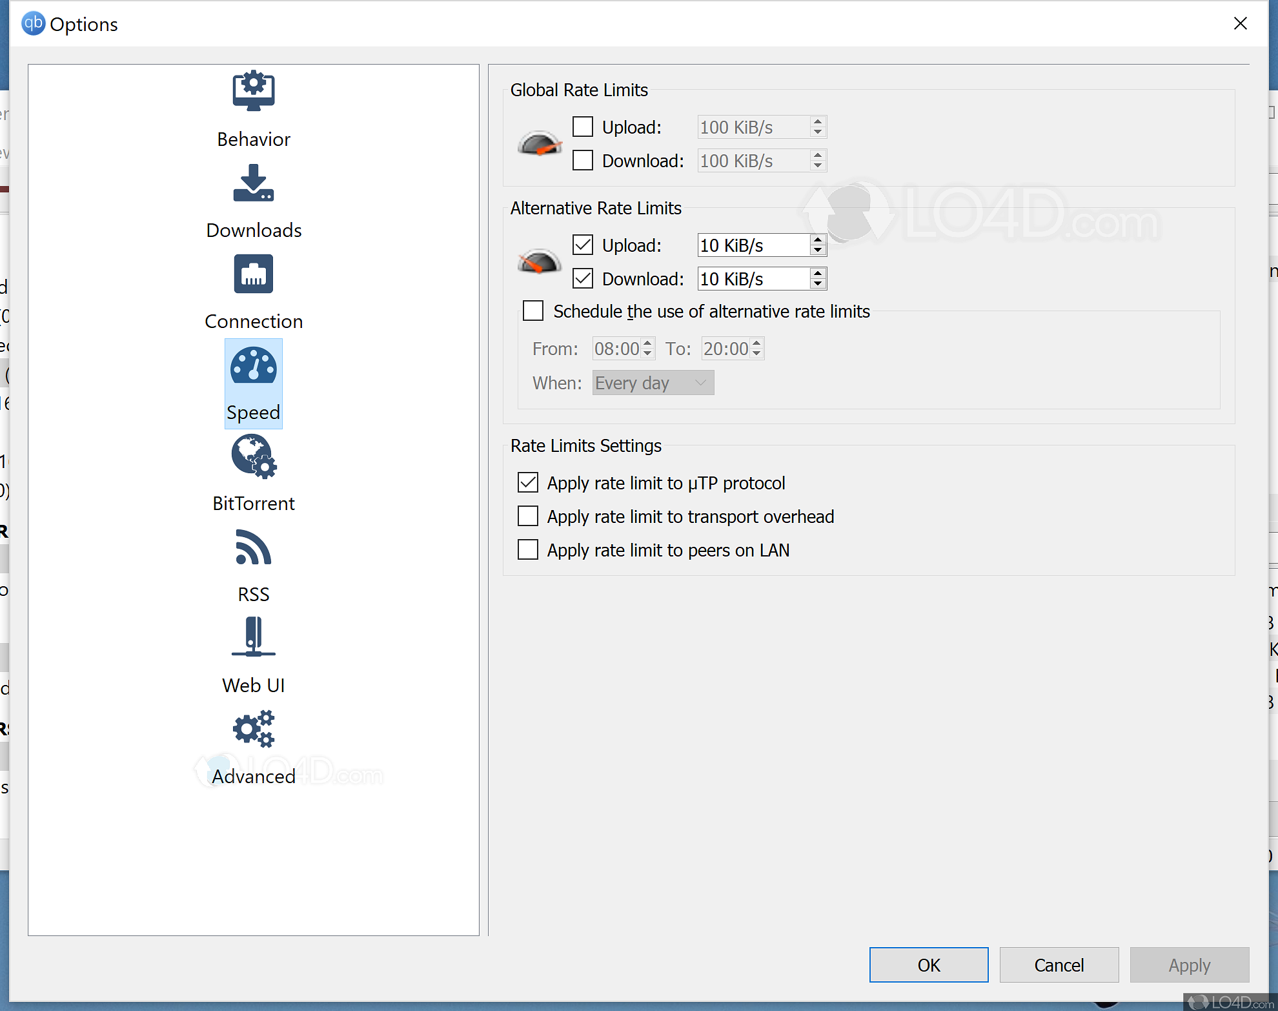The height and width of the screenshot is (1011, 1278).
Task: Click inside the alternative Download limit field
Action: tap(749, 278)
